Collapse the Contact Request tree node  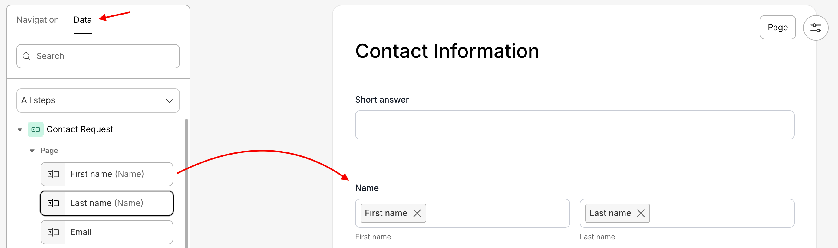20,129
